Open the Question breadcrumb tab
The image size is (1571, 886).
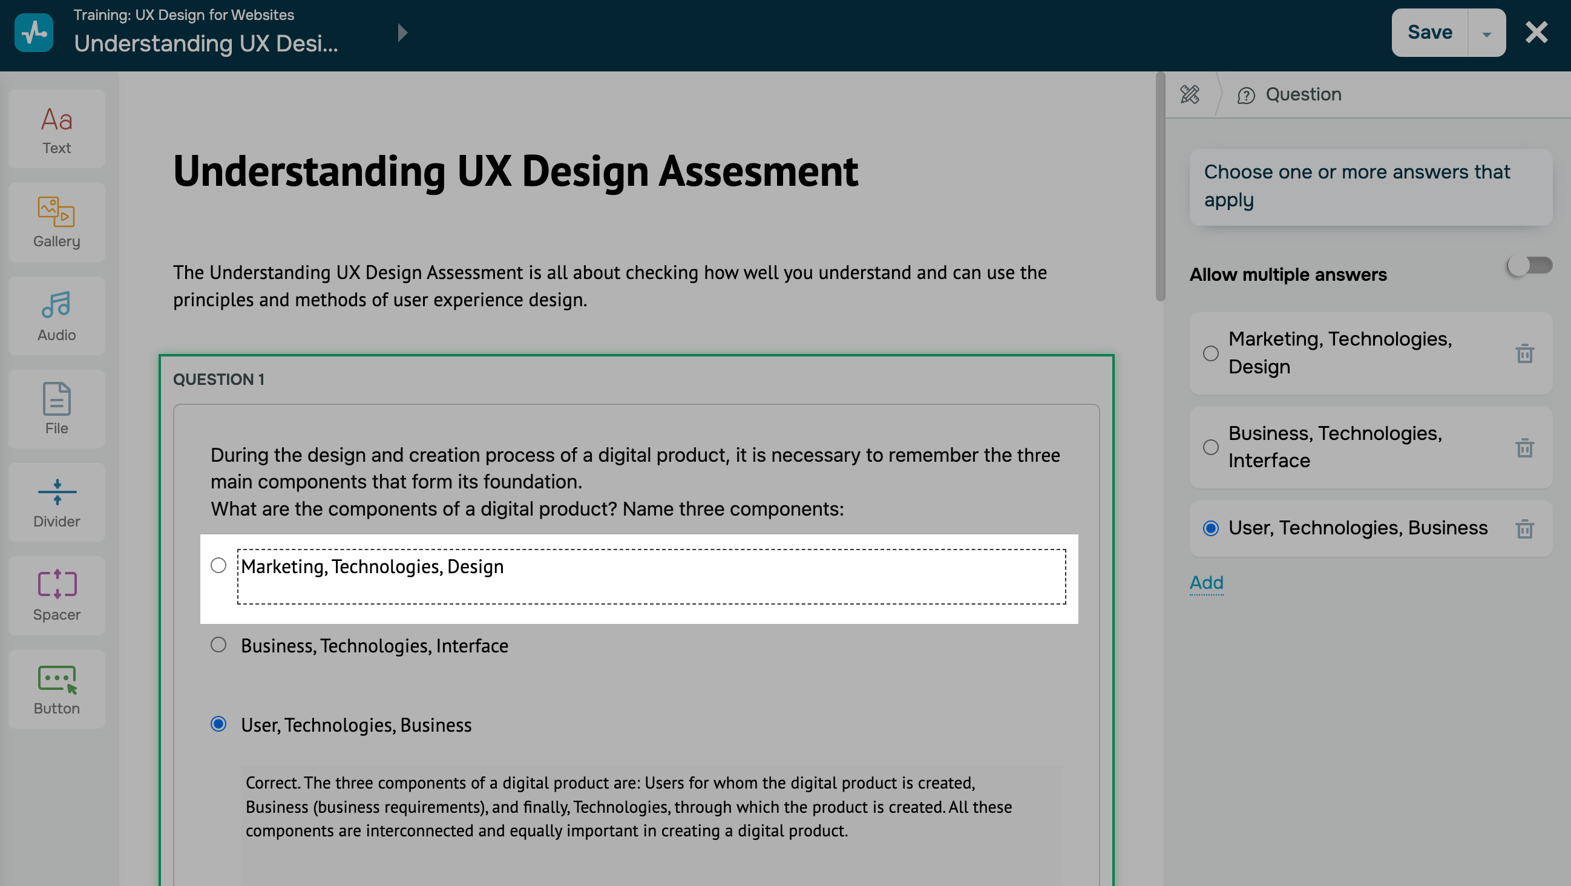click(1290, 94)
